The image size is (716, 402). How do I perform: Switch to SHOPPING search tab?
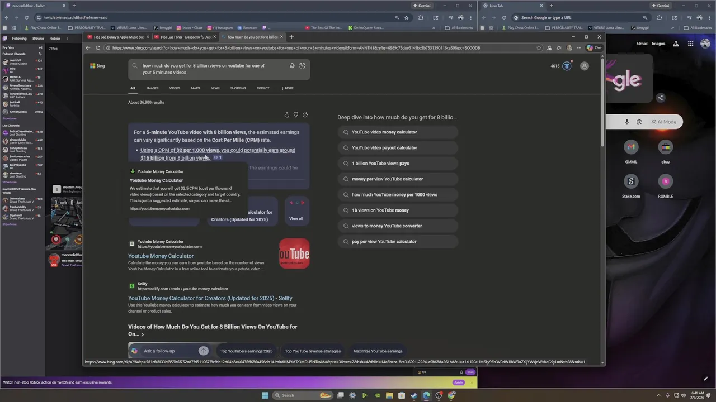[x=238, y=88]
